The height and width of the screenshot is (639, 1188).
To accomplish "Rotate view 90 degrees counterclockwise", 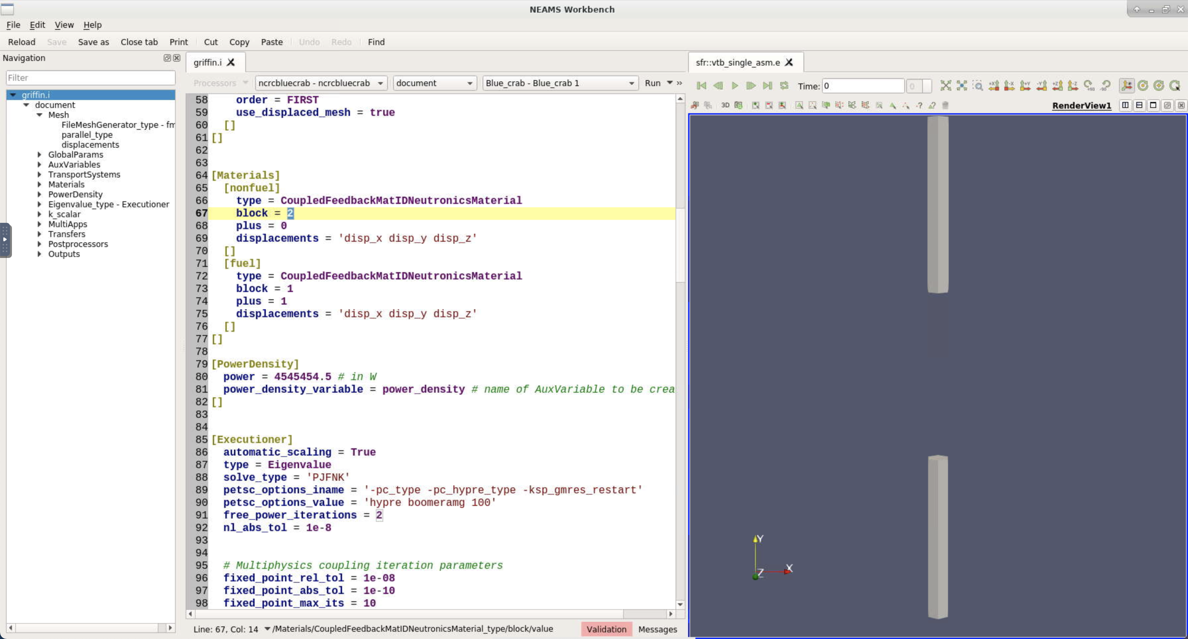I will pyautogui.click(x=1105, y=86).
